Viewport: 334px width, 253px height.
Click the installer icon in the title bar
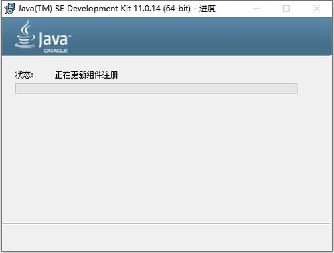[x=9, y=9]
